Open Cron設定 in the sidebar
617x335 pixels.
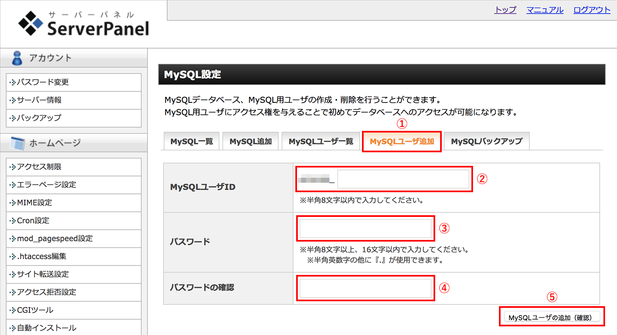coord(74,221)
